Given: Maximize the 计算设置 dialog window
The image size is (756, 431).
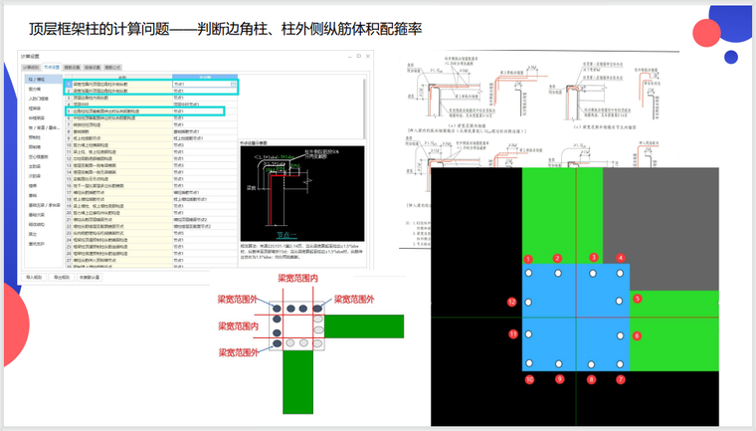Looking at the screenshot, I should 358,57.
